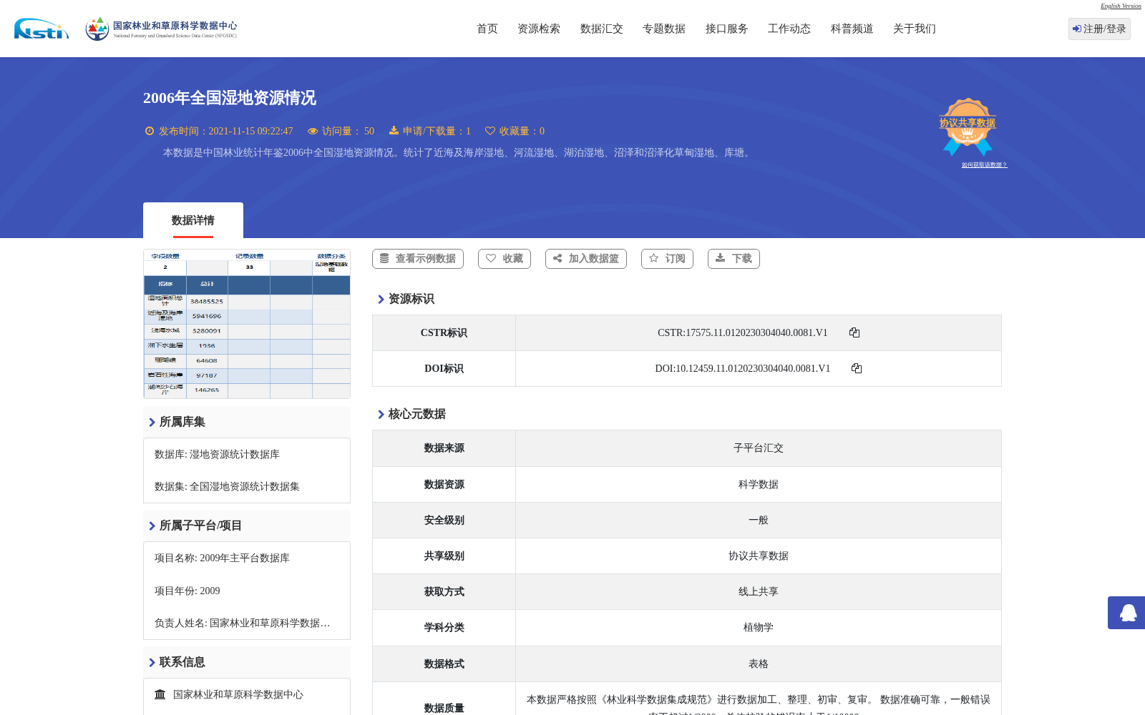The height and width of the screenshot is (715, 1145).
Task: Click the 协议共享数据 table cell
Action: (758, 556)
